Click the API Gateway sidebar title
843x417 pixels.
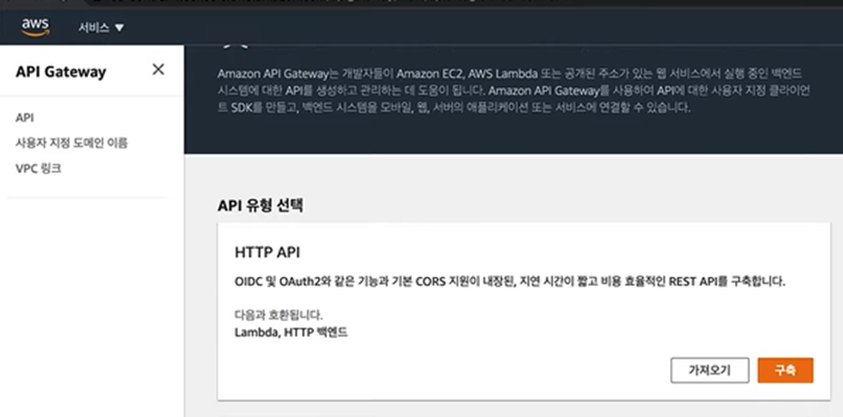61,72
